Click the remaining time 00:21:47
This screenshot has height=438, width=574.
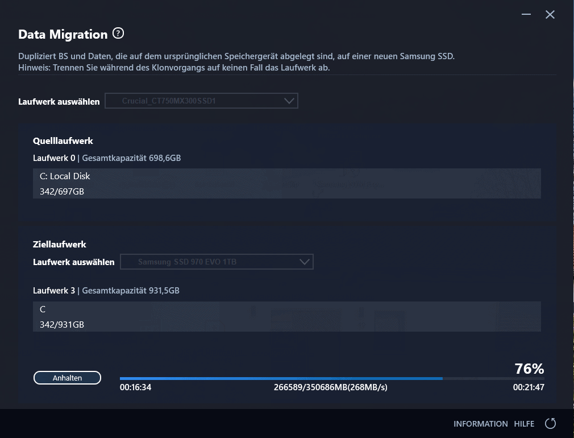(x=529, y=387)
